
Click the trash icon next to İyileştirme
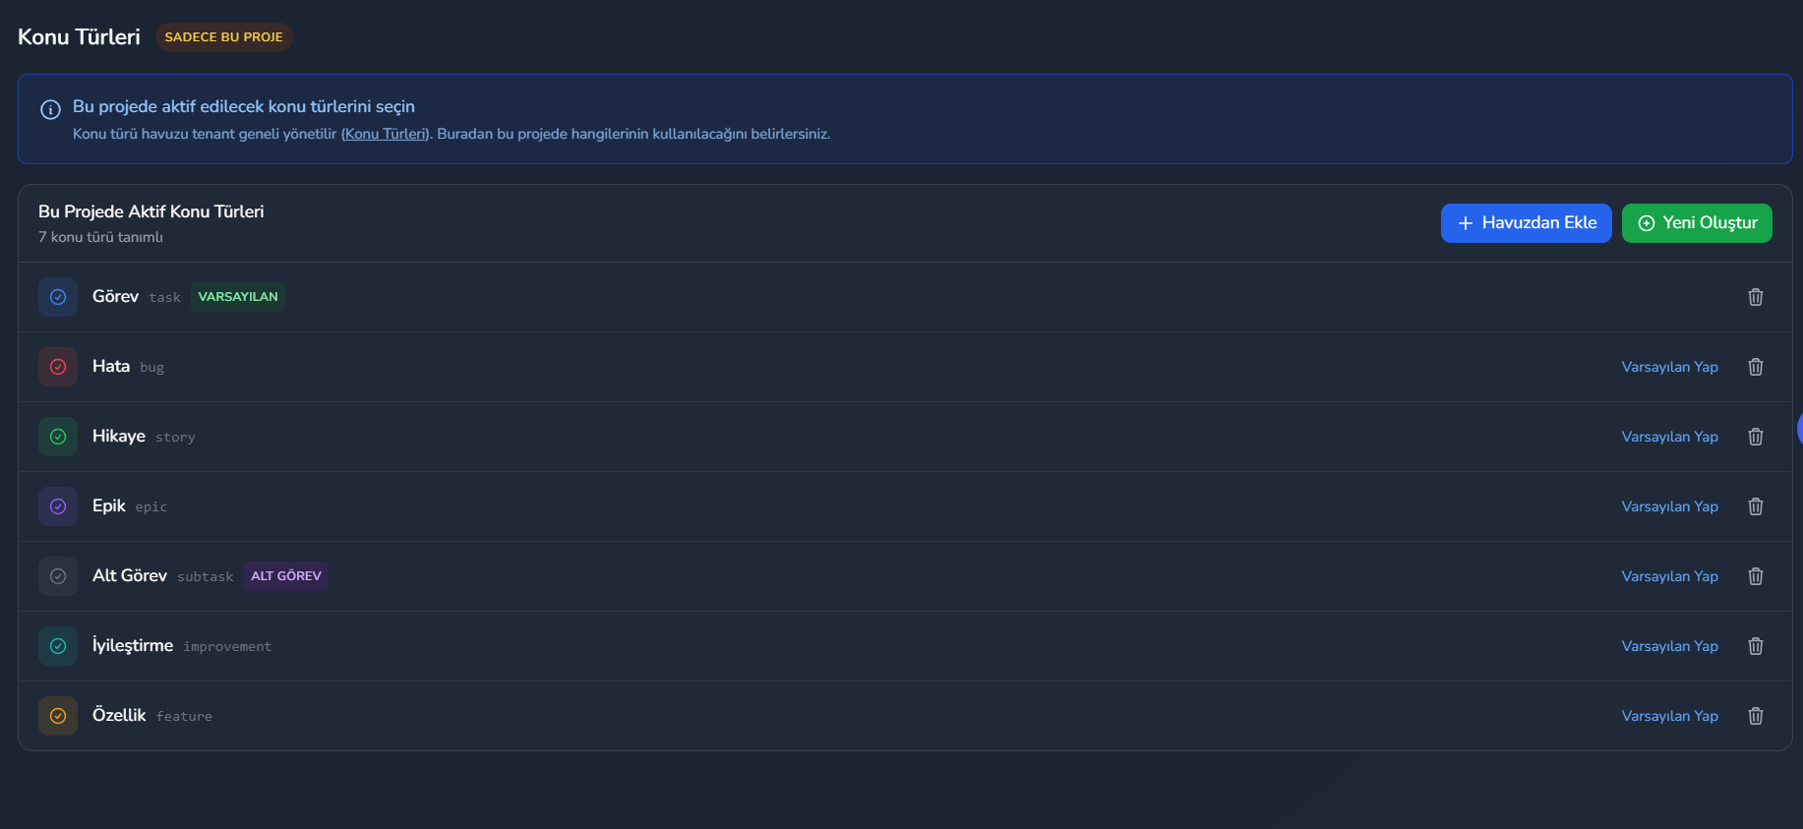1756,646
